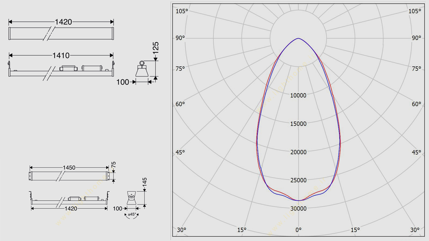Click the 100 width label beside hook-mounted end view
Screen dimensions: 429x241
click(123, 82)
